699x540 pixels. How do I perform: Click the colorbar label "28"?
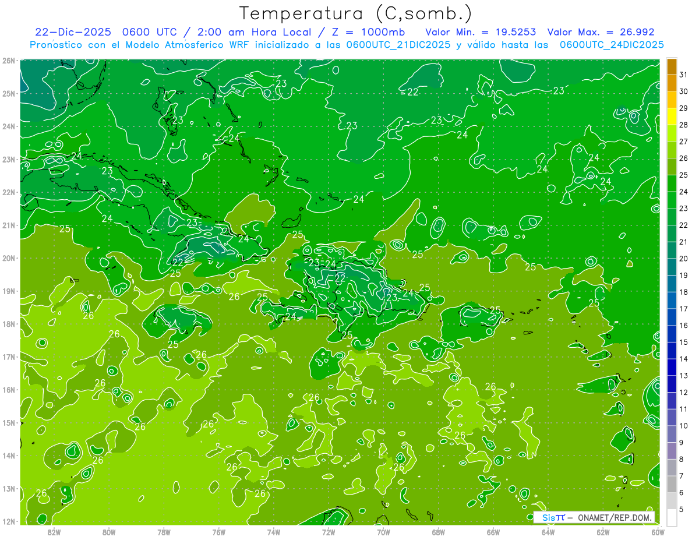pyautogui.click(x=683, y=125)
